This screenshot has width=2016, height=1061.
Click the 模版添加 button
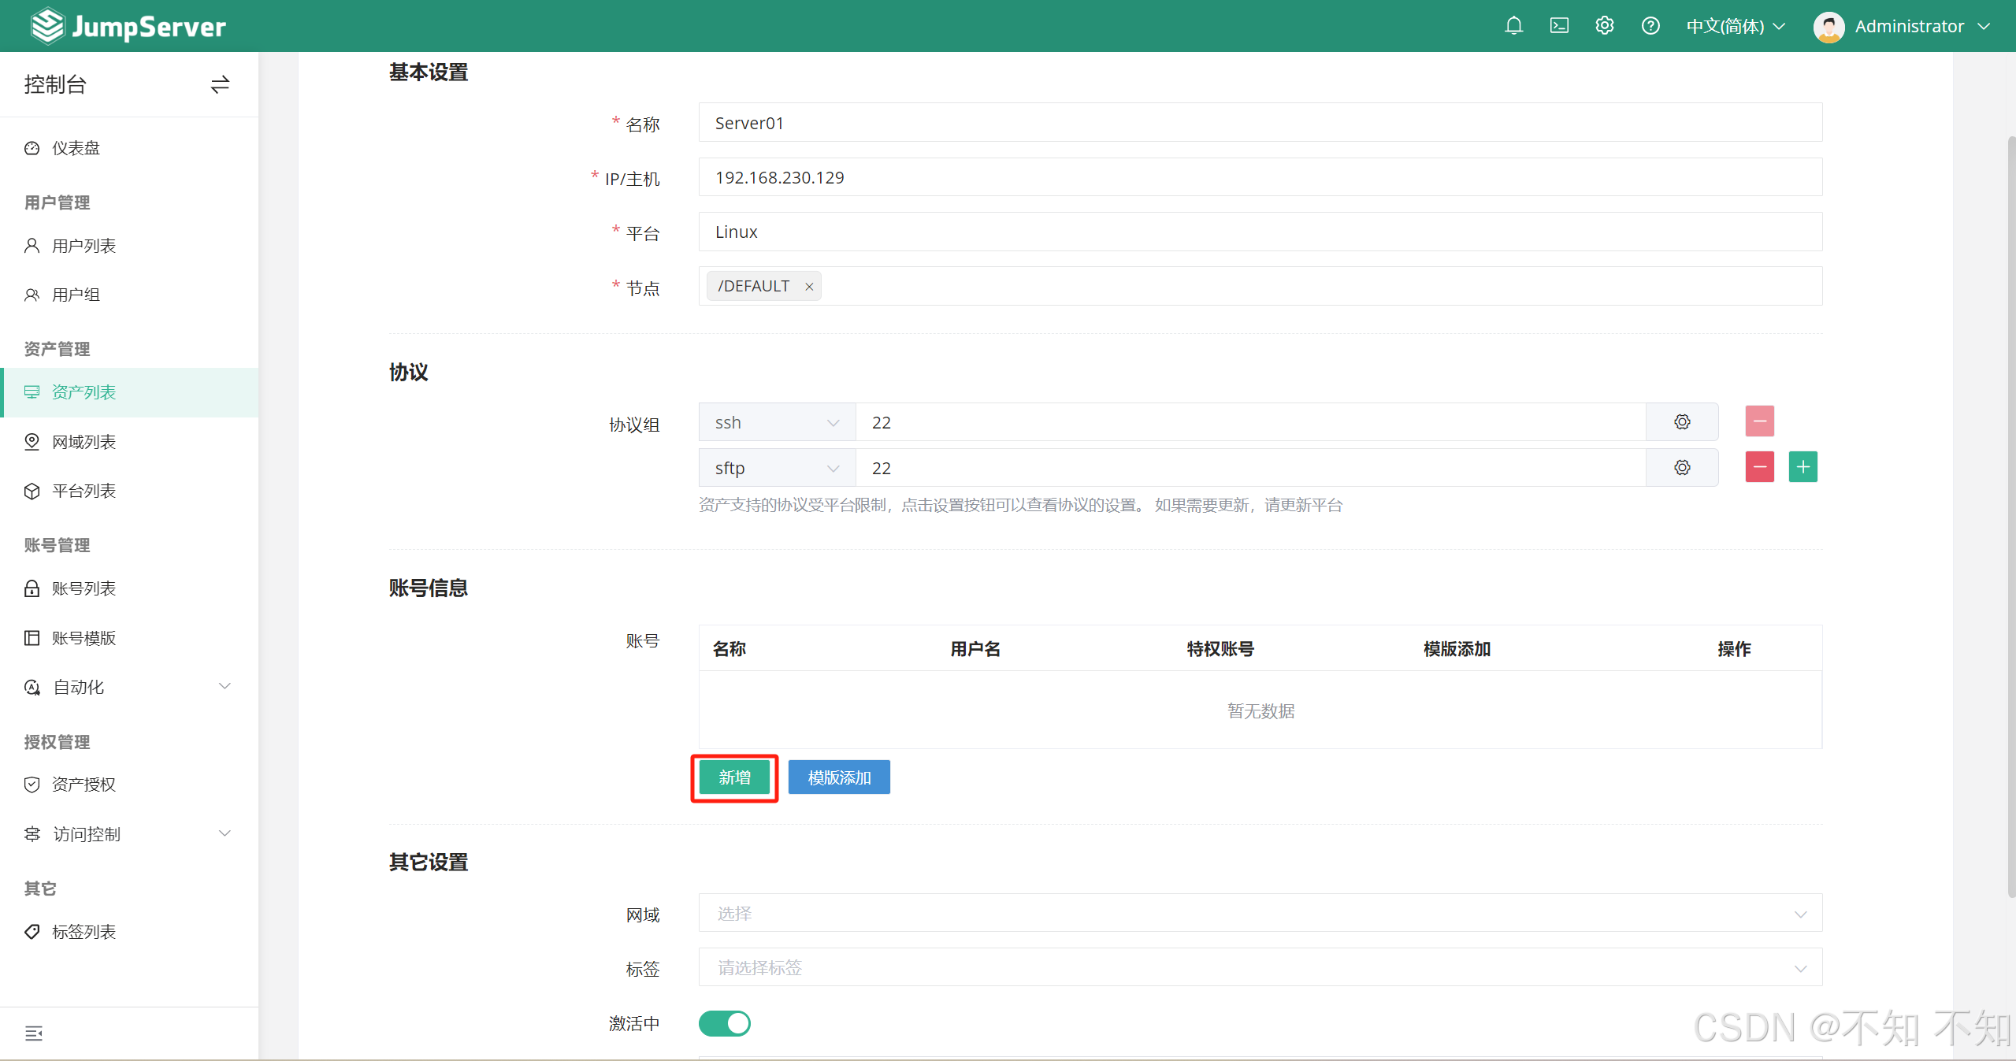(838, 777)
